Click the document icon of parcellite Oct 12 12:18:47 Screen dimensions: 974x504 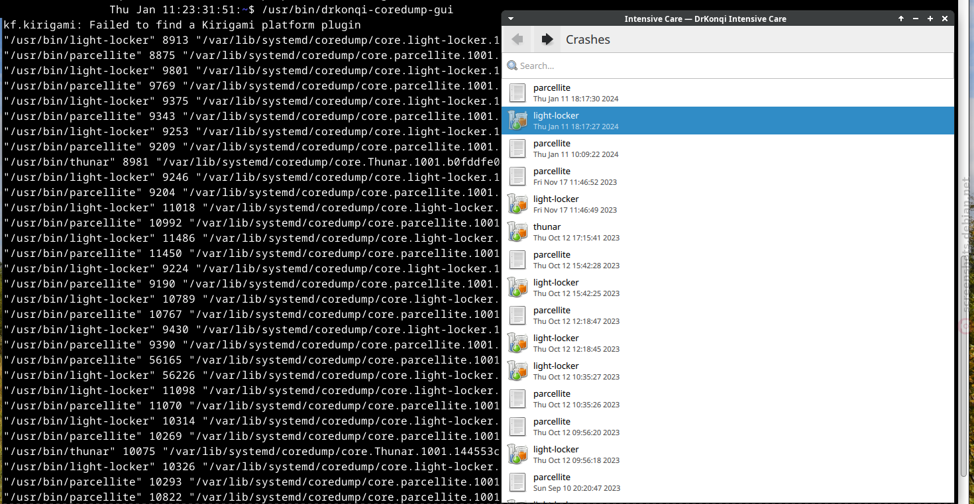(517, 315)
